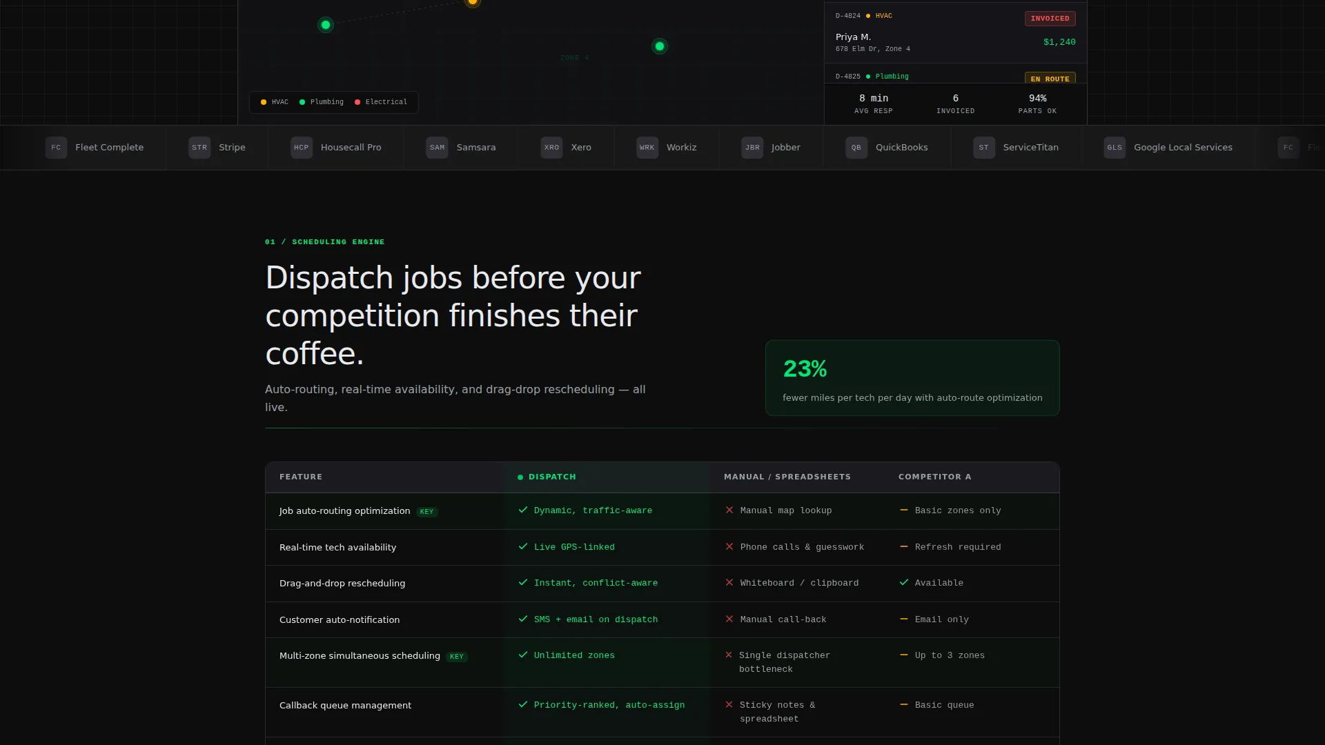Image resolution: width=1325 pixels, height=745 pixels.
Task: Click the SAM Samsara badge icon
Action: [437, 148]
